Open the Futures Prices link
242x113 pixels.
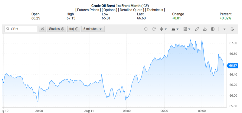(88, 10)
